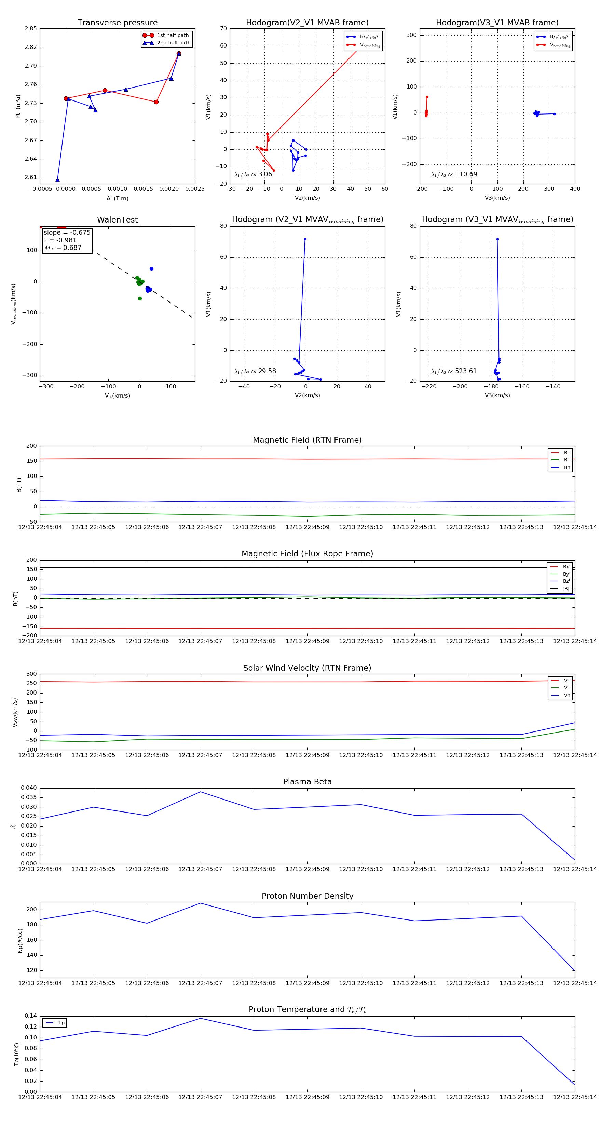Click the "Bz'" legend entry
This screenshot has height=1128, width=615.
560,581
